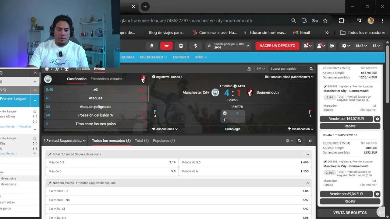The height and width of the screenshot is (219, 390).
Task: Open the Chrome extensions puzzle icon
Action: pyautogui.click(x=342, y=21)
